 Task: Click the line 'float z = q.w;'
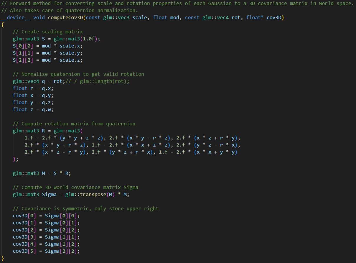coord(33,109)
